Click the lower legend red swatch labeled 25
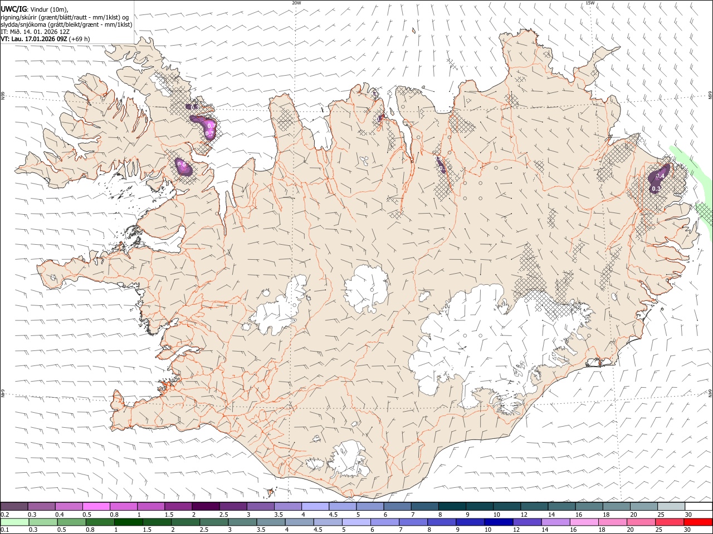Screen dimensions: 713x534 [x=670, y=522]
